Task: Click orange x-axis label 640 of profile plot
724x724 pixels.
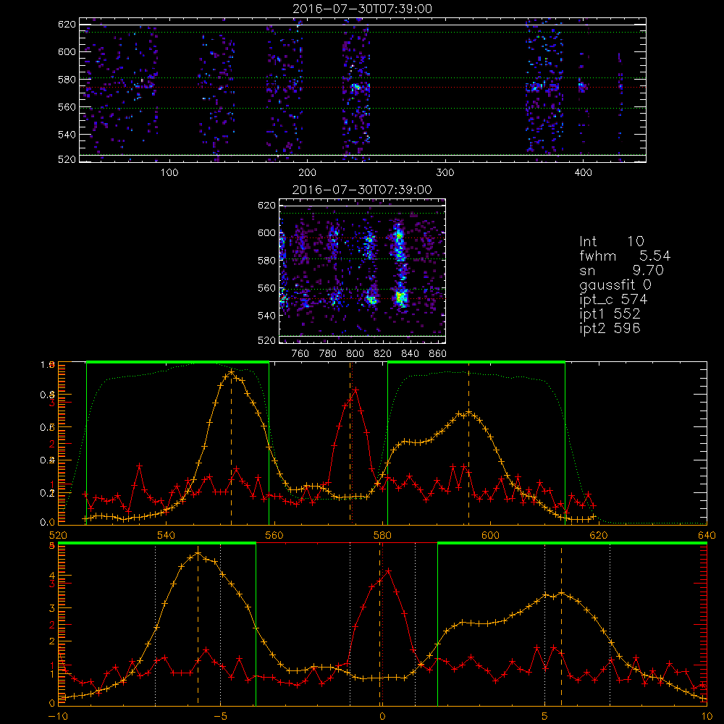Action: [707, 535]
